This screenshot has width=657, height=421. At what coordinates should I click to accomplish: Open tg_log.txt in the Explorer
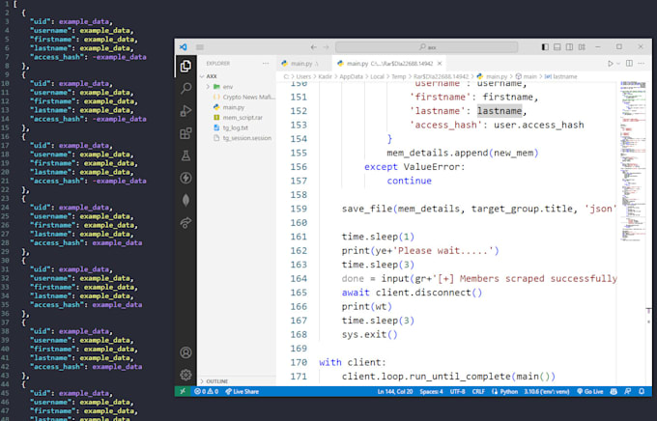click(x=237, y=127)
